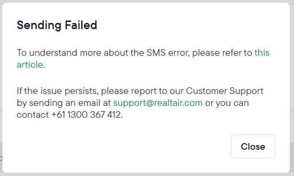Click the word "email" in second paragraph
This screenshot has height=176, width=294.
coord(89,103)
